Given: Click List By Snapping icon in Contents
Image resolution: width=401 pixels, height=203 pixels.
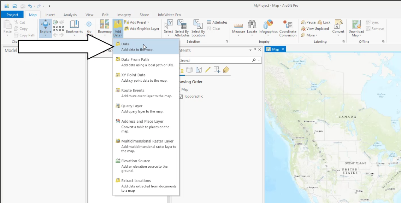Looking at the screenshot, I should [x=217, y=70].
